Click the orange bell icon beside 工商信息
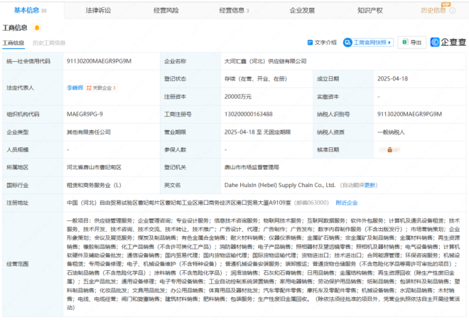 (x=35, y=28)
